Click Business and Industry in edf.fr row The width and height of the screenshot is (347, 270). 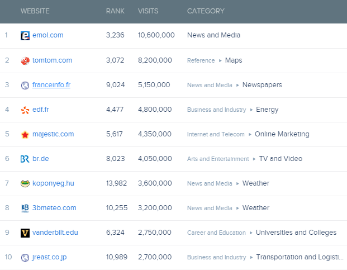click(216, 110)
